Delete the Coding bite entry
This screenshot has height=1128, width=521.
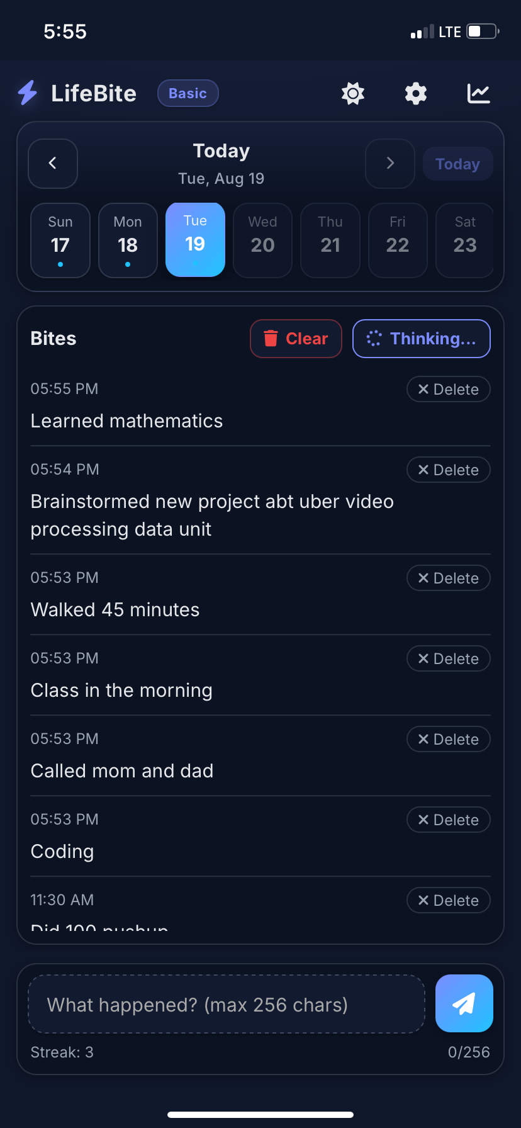pyautogui.click(x=449, y=820)
